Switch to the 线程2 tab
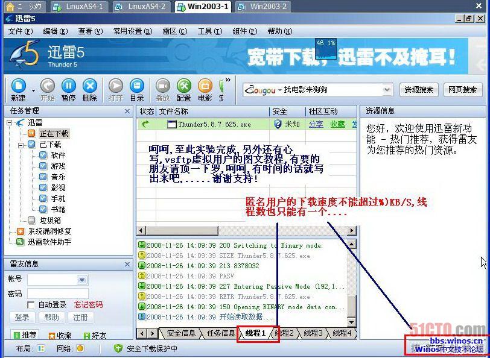This screenshot has height=358, width=490. click(x=284, y=333)
